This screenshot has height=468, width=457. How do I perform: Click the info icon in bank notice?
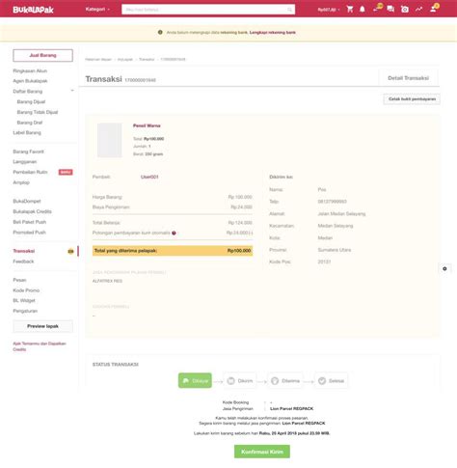[160, 32]
